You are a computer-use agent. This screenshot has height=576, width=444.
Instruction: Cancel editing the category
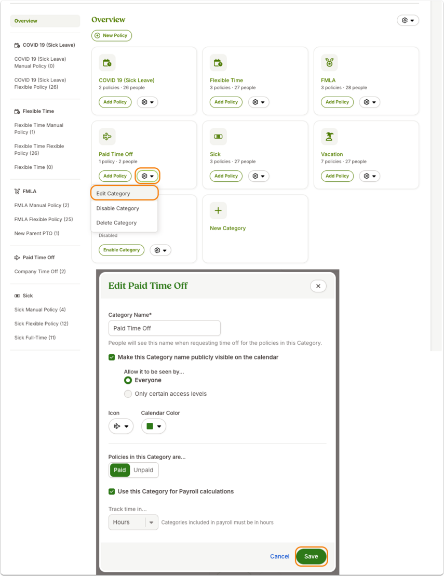(279, 557)
